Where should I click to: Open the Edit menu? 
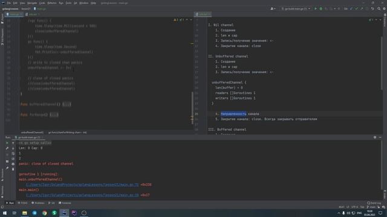[15, 3]
